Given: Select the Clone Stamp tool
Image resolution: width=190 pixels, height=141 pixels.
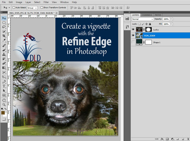Looking at the screenshot, I should (x=4, y=54).
